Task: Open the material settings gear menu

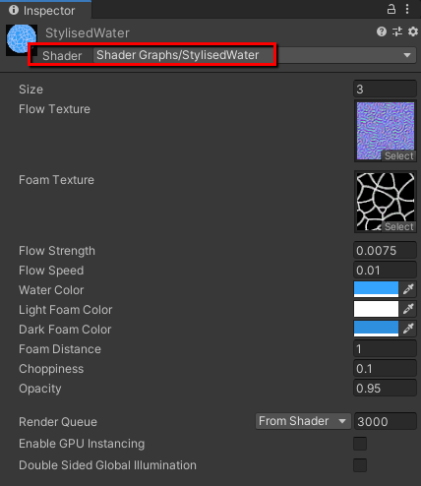Action: pos(413,31)
